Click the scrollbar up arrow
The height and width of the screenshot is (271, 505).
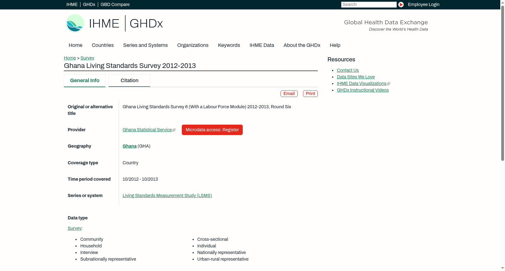pos(502,2)
